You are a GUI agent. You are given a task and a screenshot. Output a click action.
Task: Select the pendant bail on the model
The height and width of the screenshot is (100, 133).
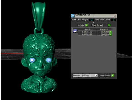pos(39,16)
